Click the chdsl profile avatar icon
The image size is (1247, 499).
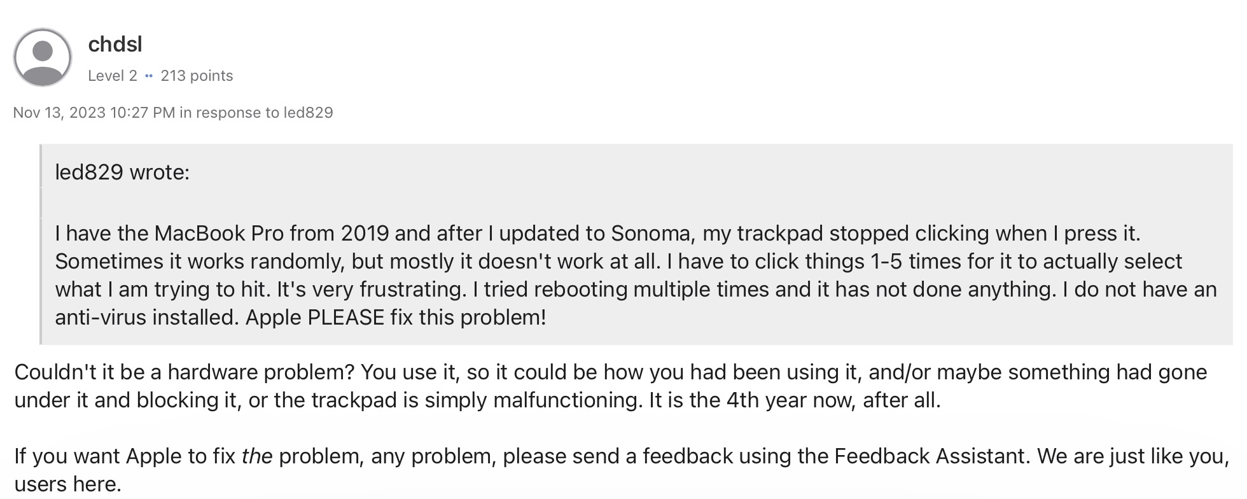[x=43, y=57]
